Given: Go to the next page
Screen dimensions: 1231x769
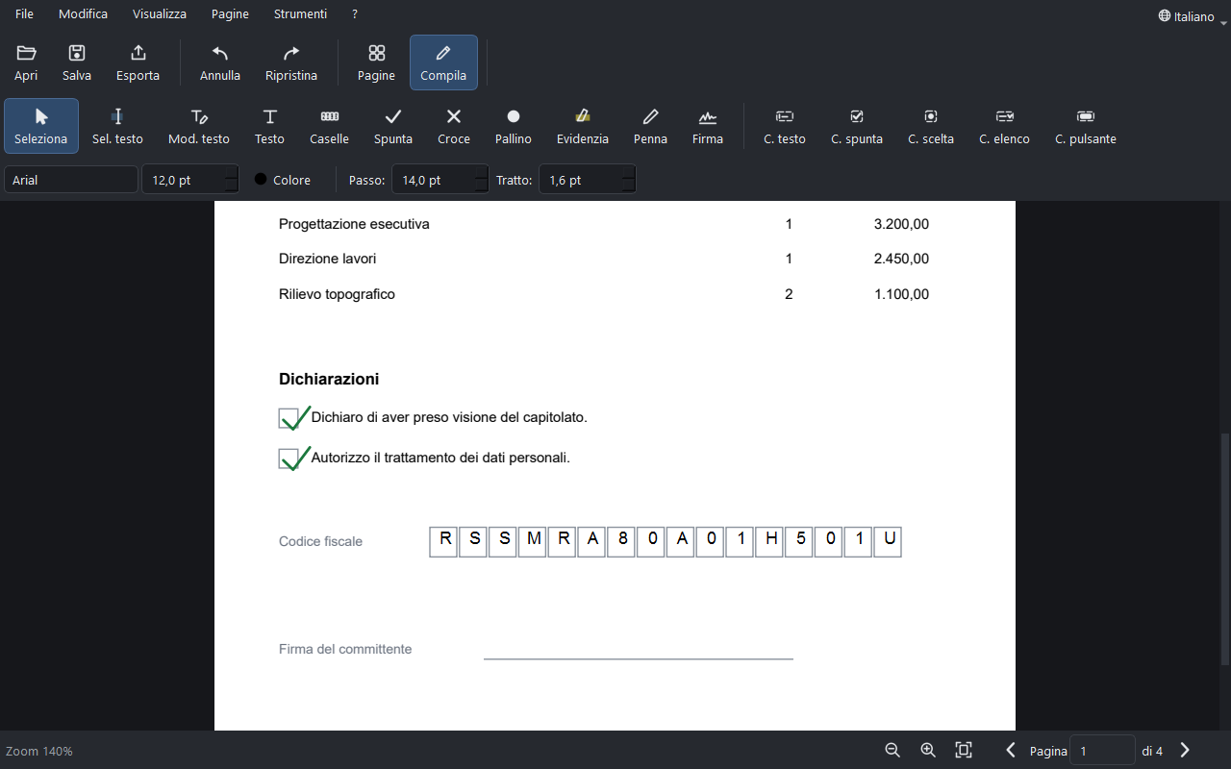Looking at the screenshot, I should 1185,750.
